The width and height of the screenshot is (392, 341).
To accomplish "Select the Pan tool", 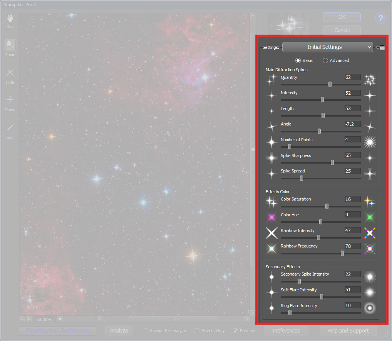I will pos(10,21).
